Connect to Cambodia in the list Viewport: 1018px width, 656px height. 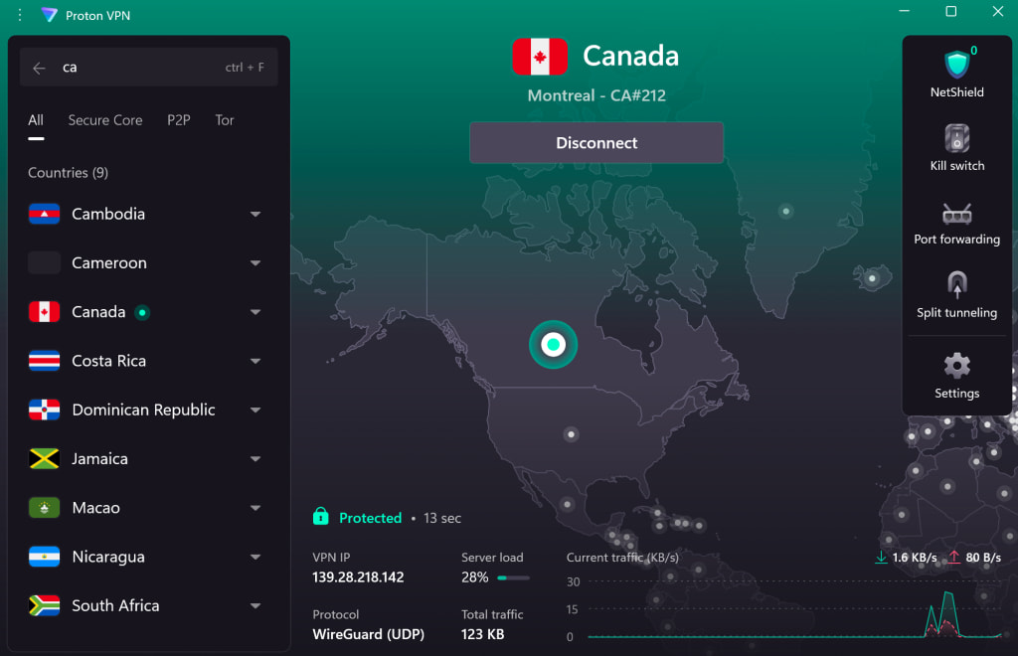(x=108, y=214)
